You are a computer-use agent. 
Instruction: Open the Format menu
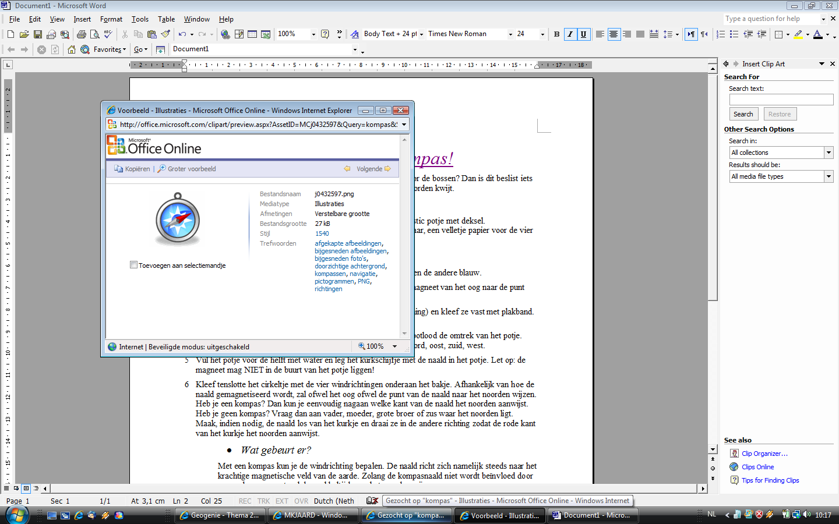coord(111,19)
